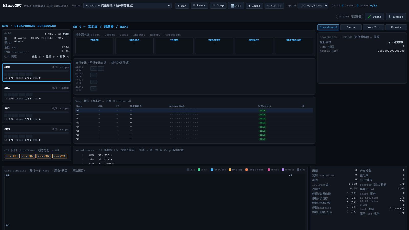Select warp row W1
The image size is (409, 230).
(x=194, y=114)
